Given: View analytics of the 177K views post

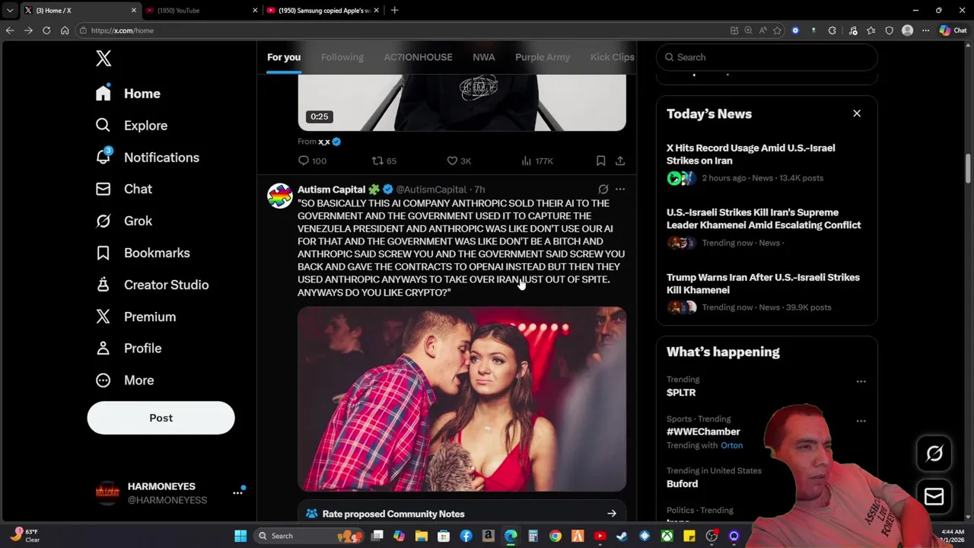Looking at the screenshot, I should [537, 161].
